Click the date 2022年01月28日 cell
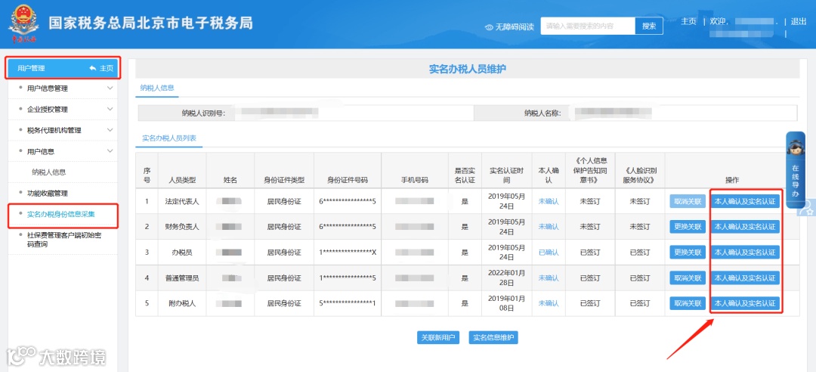Image resolution: width=816 pixels, height=372 pixels. pyautogui.click(x=507, y=278)
